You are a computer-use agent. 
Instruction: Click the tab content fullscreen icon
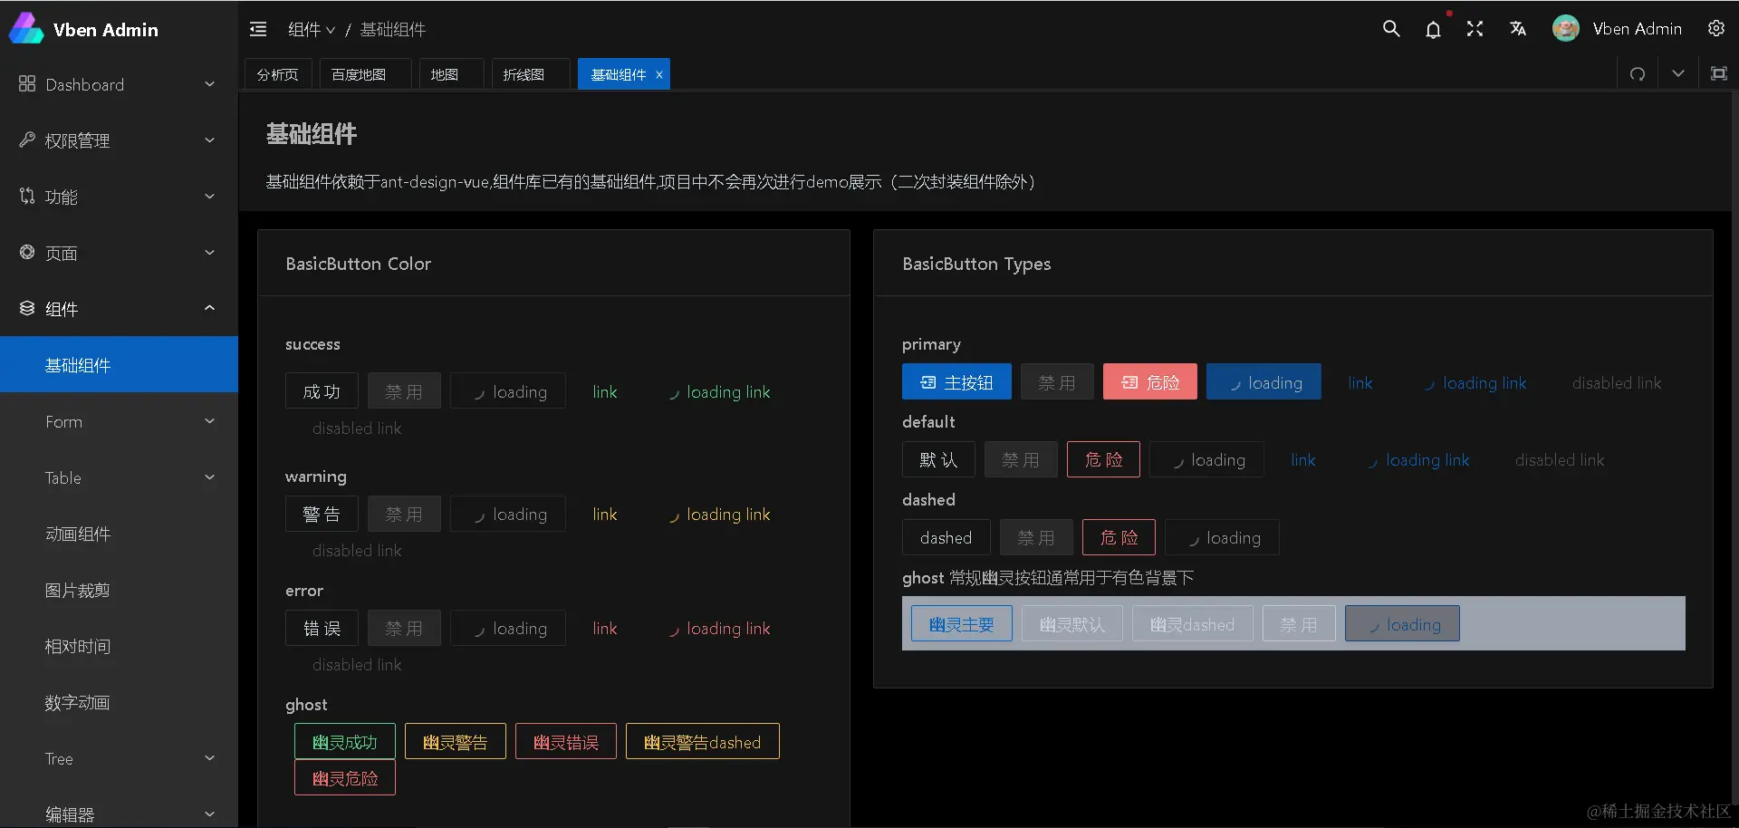tap(1718, 74)
